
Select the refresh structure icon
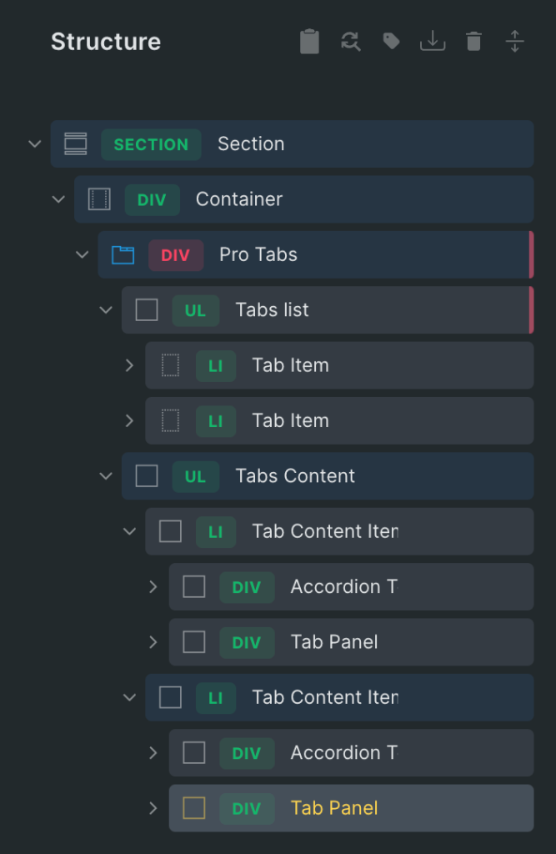(x=350, y=42)
